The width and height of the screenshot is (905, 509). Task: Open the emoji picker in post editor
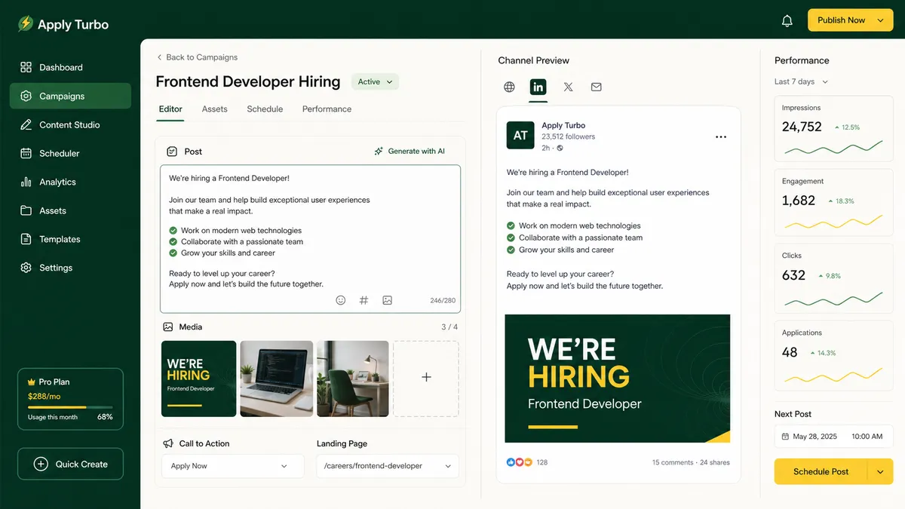click(x=341, y=300)
